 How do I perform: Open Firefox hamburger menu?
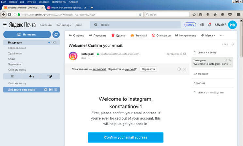point(238,15)
